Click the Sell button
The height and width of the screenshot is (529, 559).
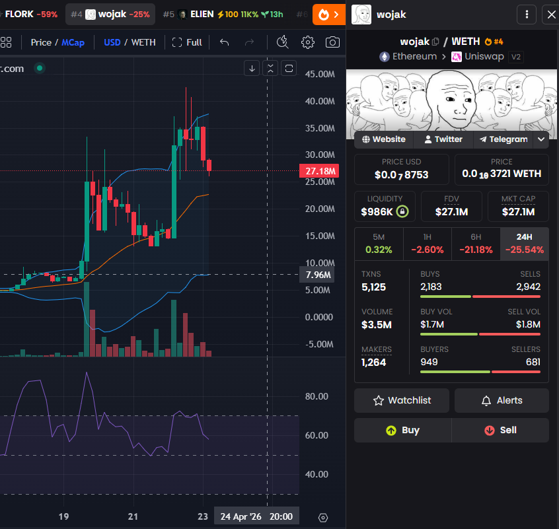coord(500,431)
